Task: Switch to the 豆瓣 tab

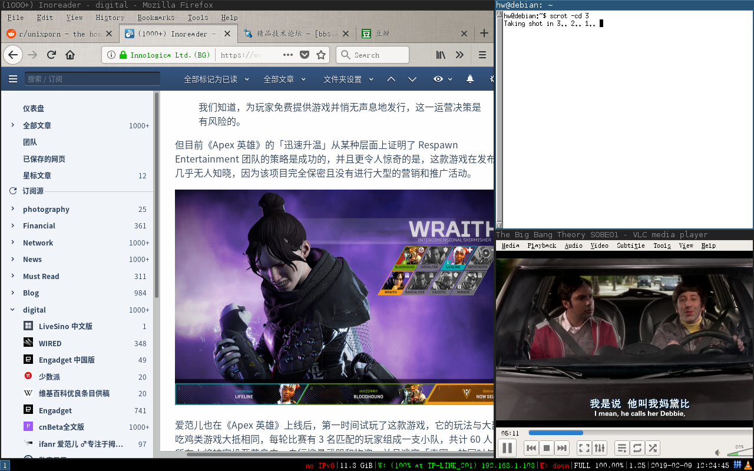Action: (x=415, y=34)
